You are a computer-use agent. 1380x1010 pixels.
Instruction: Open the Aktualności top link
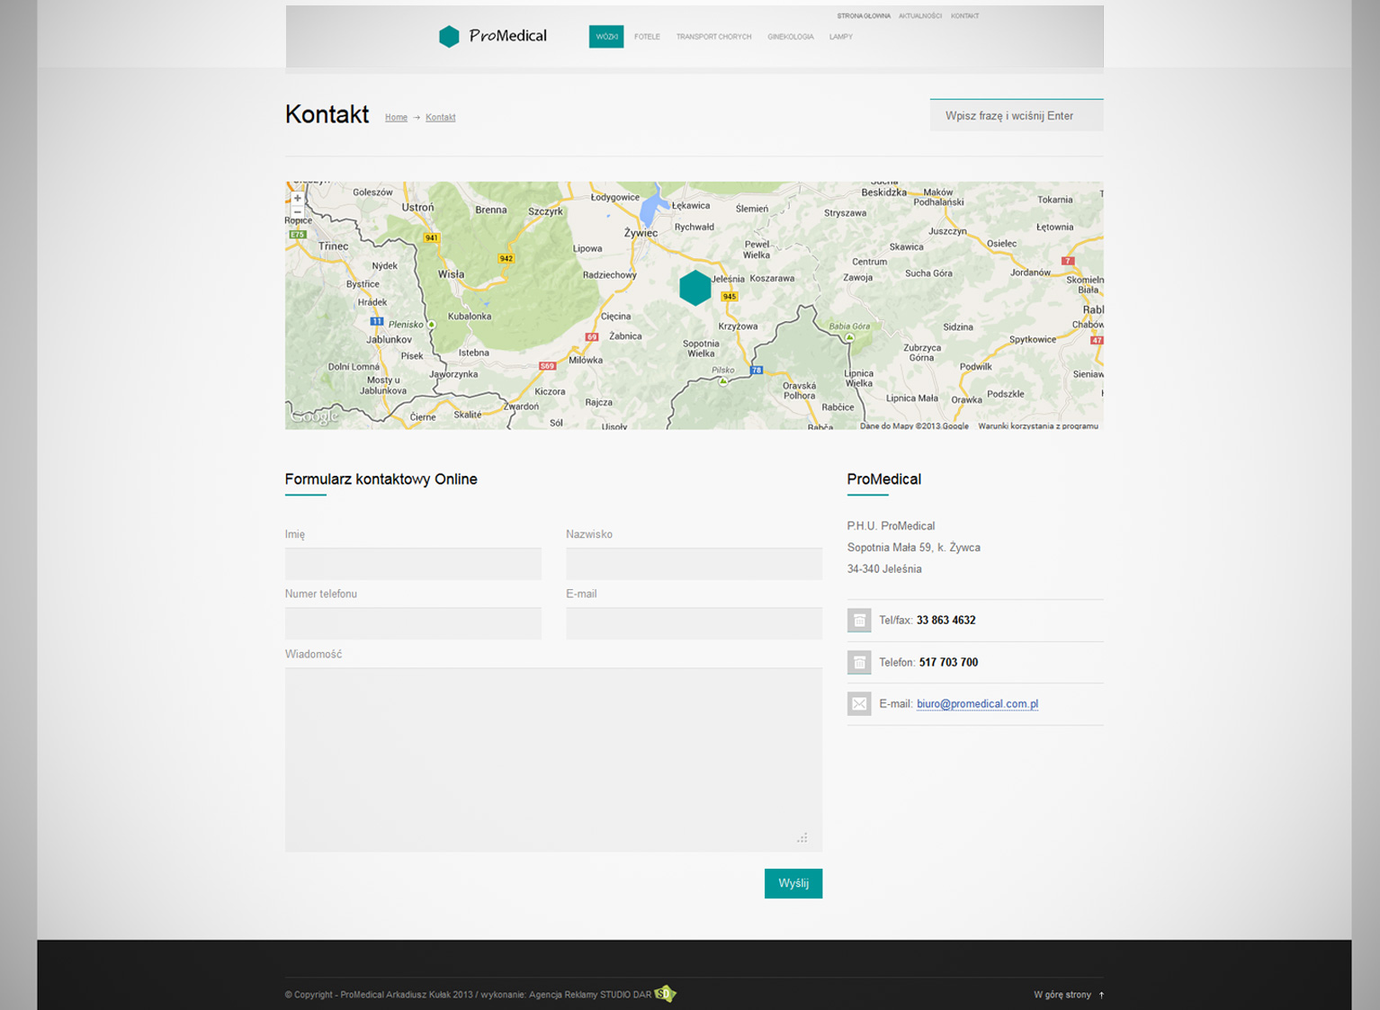(x=920, y=16)
